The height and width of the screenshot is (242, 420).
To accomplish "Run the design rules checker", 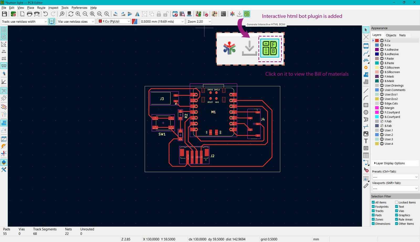I will click(x=207, y=14).
